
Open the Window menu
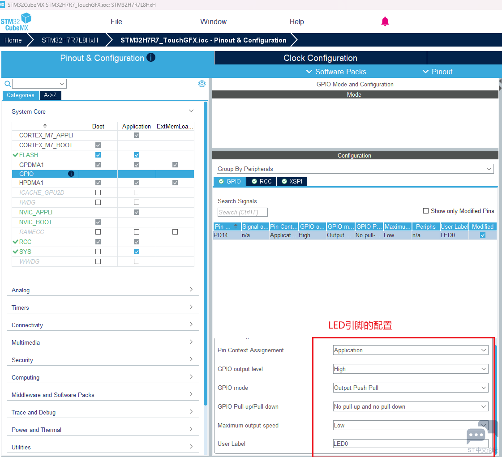(213, 21)
